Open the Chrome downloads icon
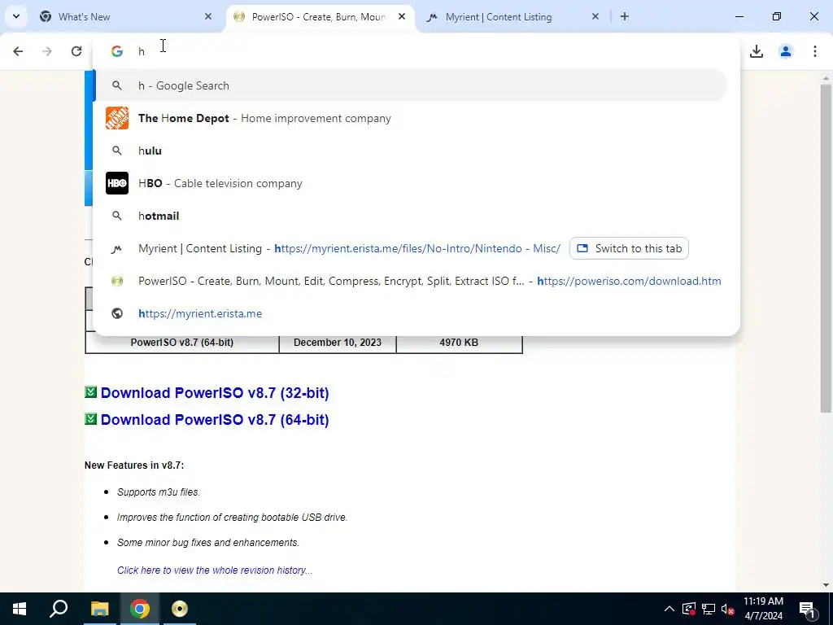Screen dimensions: 833x625 (757, 51)
